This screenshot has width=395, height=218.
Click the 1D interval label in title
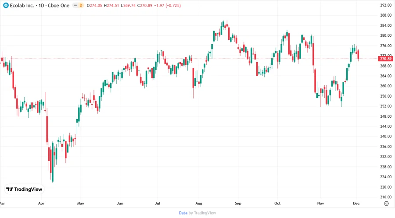click(41, 5)
